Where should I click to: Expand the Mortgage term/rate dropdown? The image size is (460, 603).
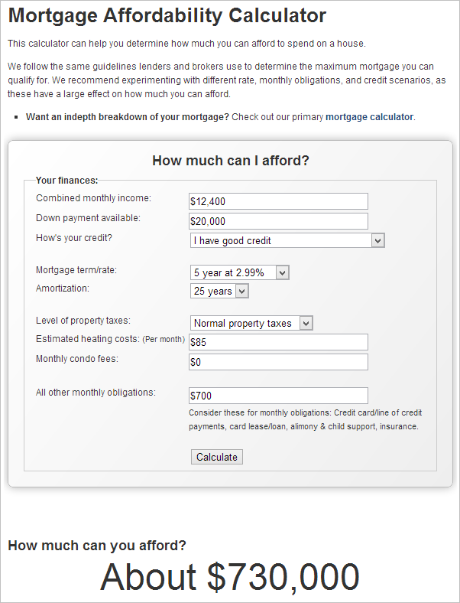(x=282, y=272)
